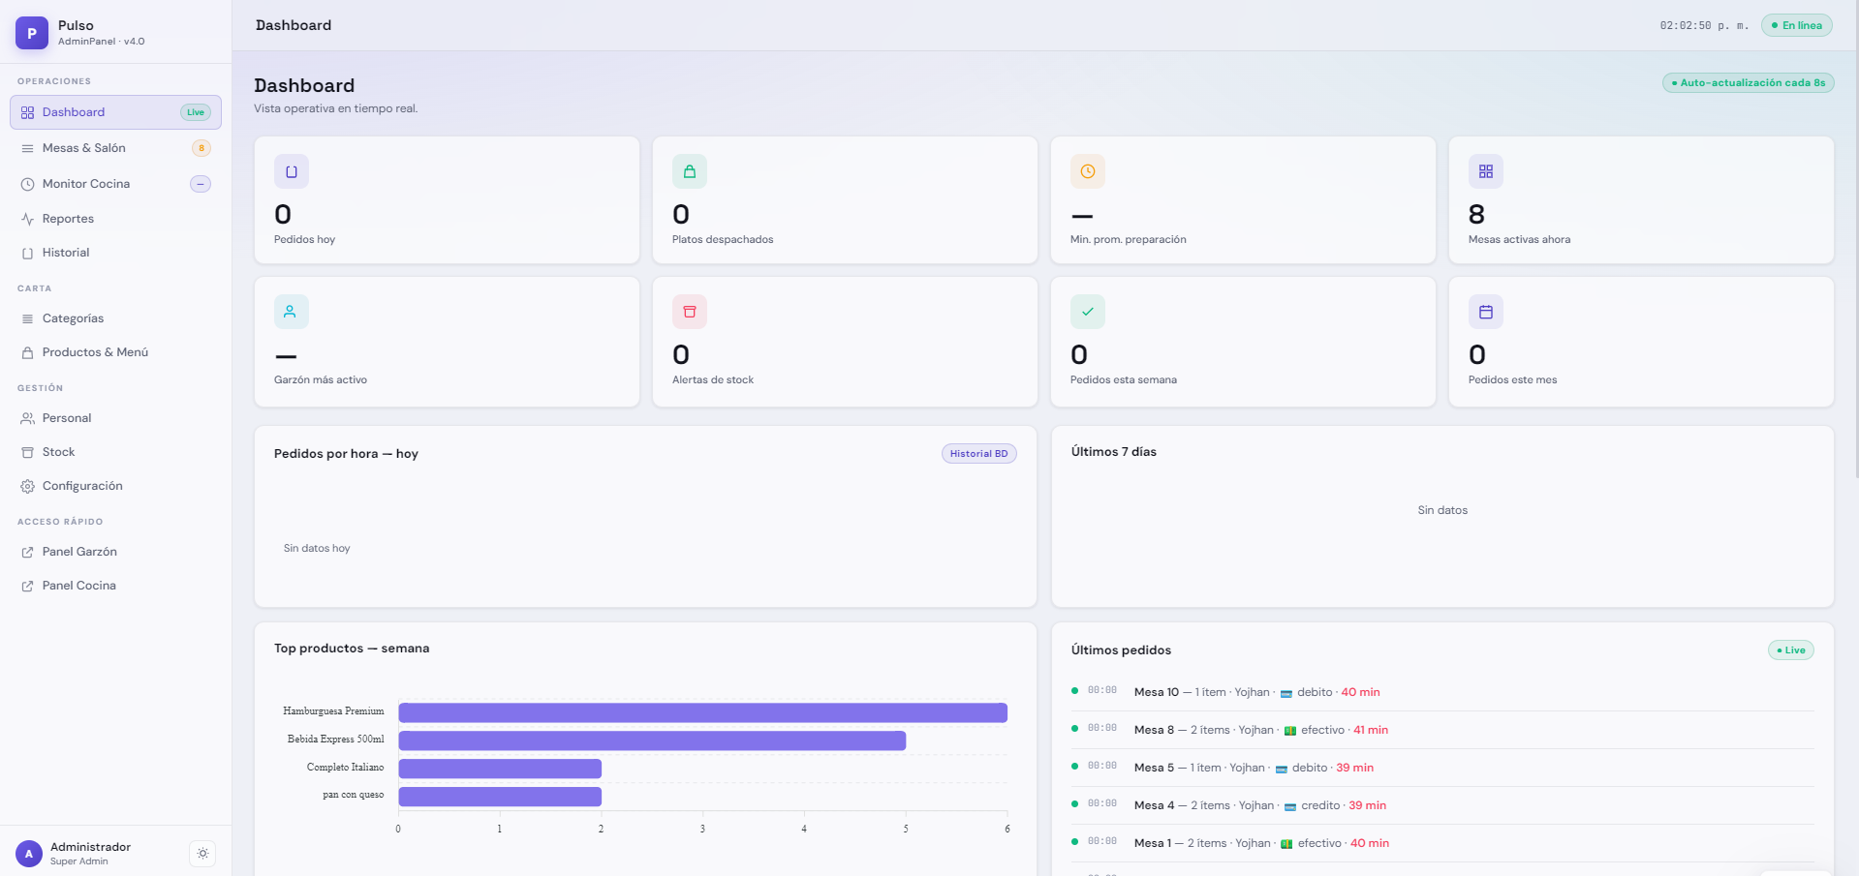
Task: Open Mesas & Salón in the sidebar
Action: [x=115, y=148]
